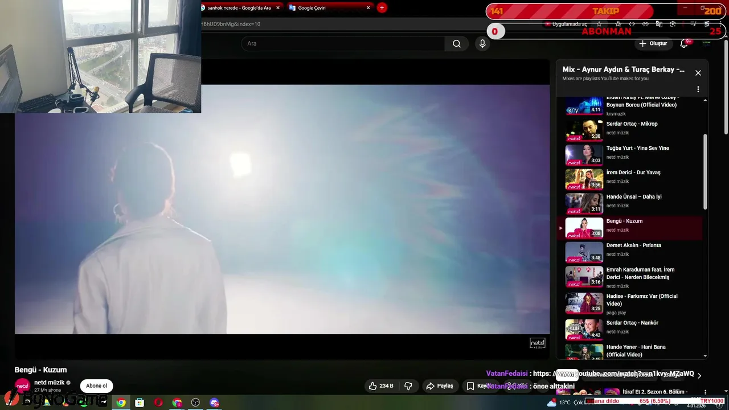Image resolution: width=729 pixels, height=410 pixels.
Task: Click the Mix playlist vertical scrollbar
Action: tap(706, 171)
